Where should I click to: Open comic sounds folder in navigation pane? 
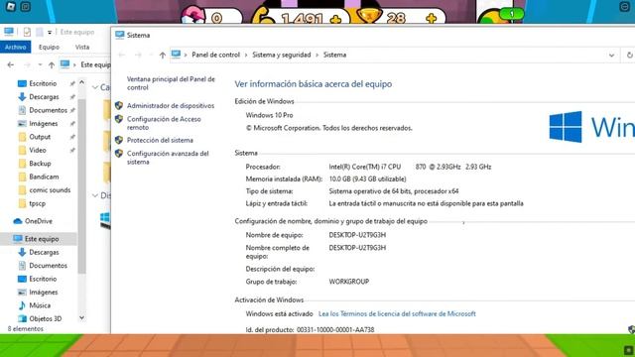click(50, 189)
